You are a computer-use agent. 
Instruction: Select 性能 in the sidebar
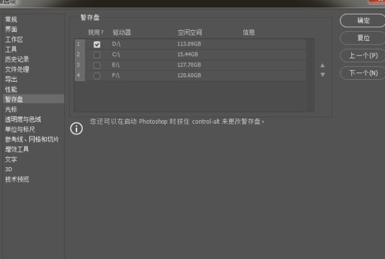pyautogui.click(x=11, y=89)
